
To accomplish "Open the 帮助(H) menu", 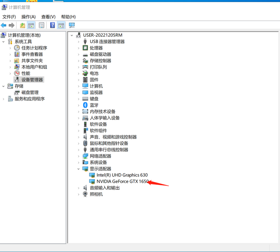I will (x=68, y=16).
